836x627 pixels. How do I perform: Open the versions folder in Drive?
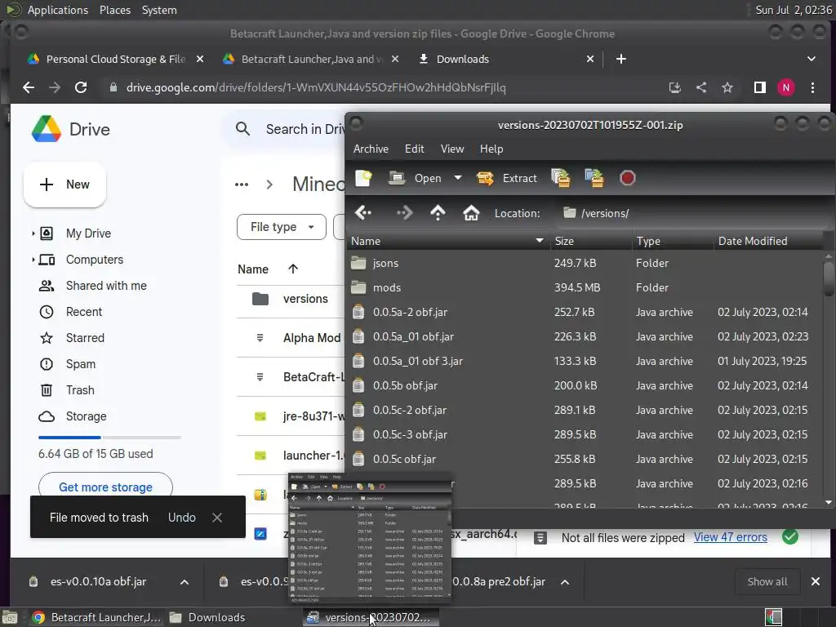(x=305, y=299)
